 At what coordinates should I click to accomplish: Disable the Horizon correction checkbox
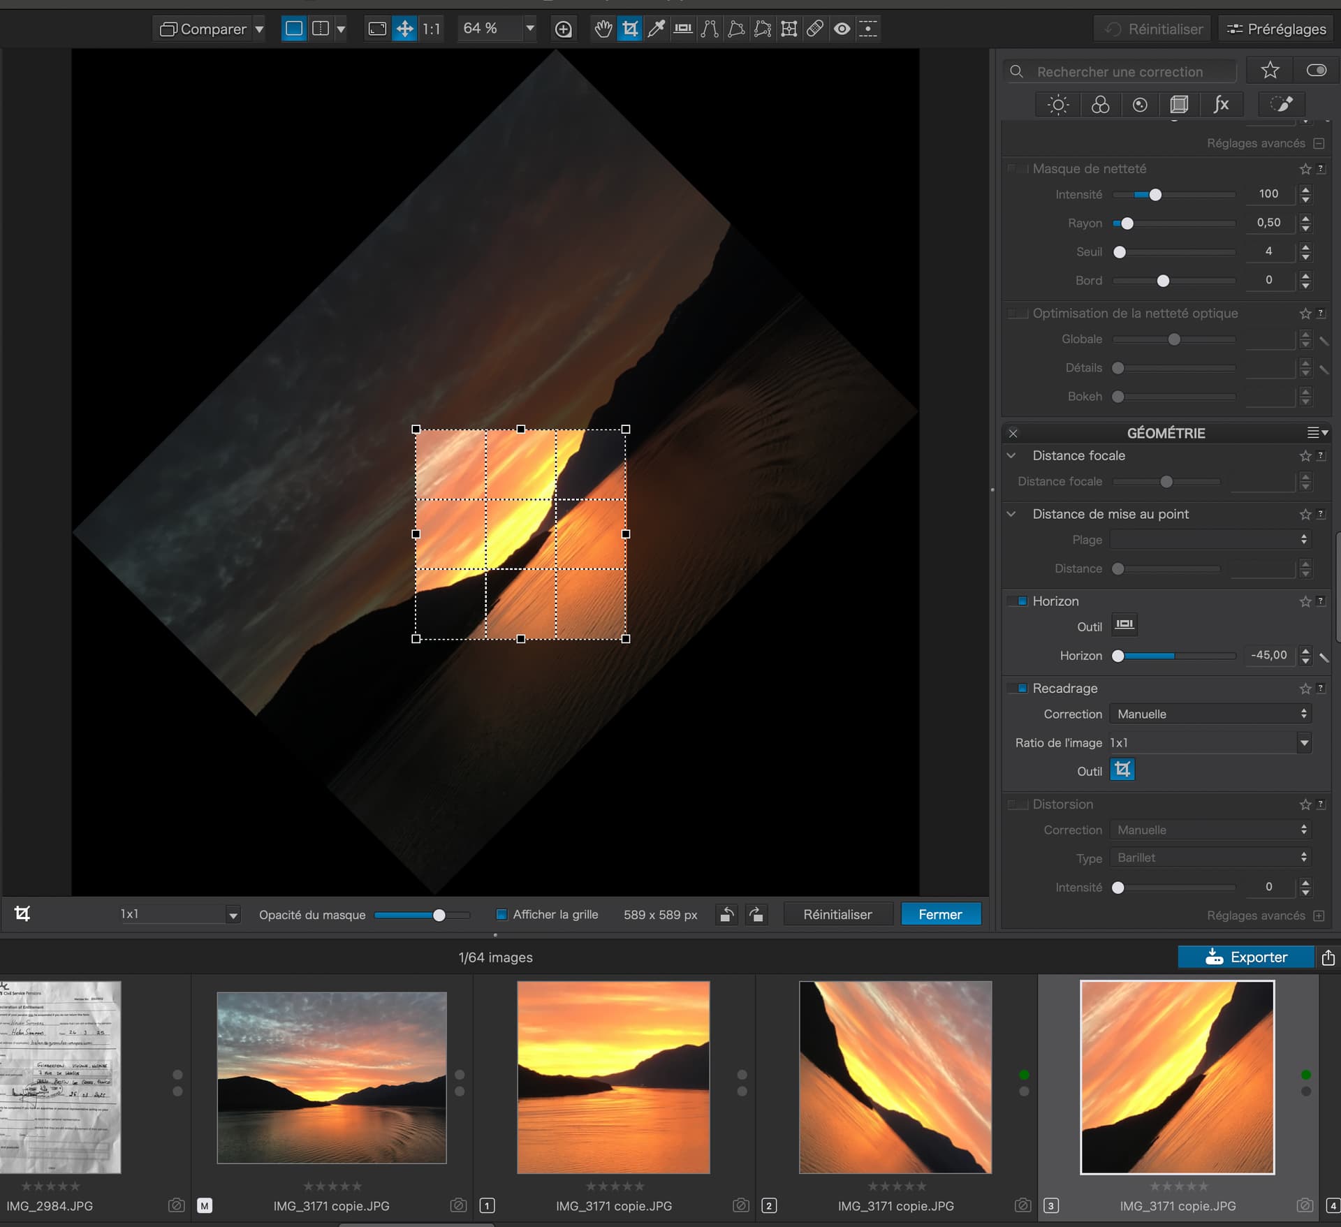(x=1023, y=601)
